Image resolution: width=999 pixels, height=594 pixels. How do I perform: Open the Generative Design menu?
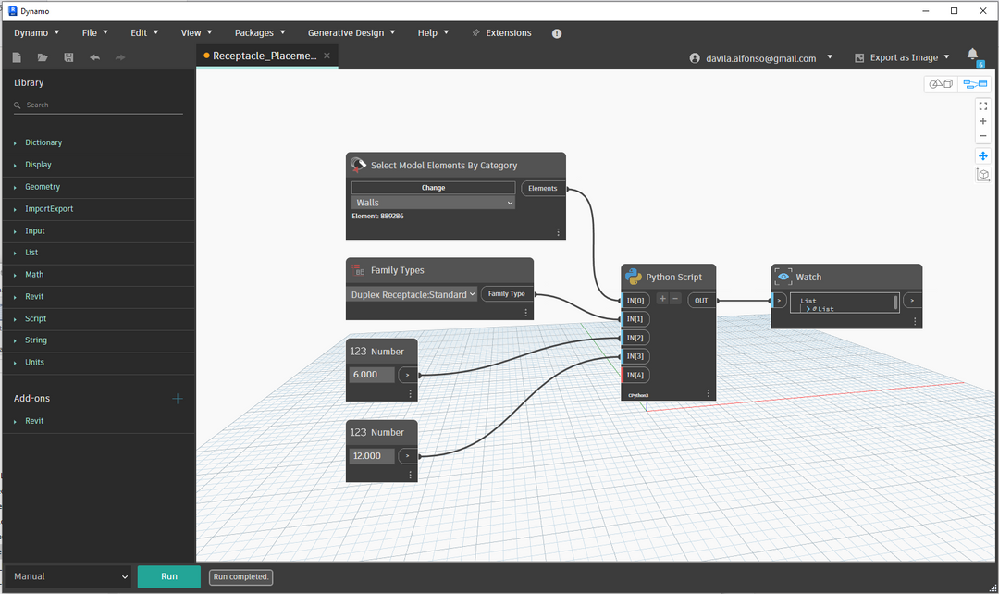(351, 33)
